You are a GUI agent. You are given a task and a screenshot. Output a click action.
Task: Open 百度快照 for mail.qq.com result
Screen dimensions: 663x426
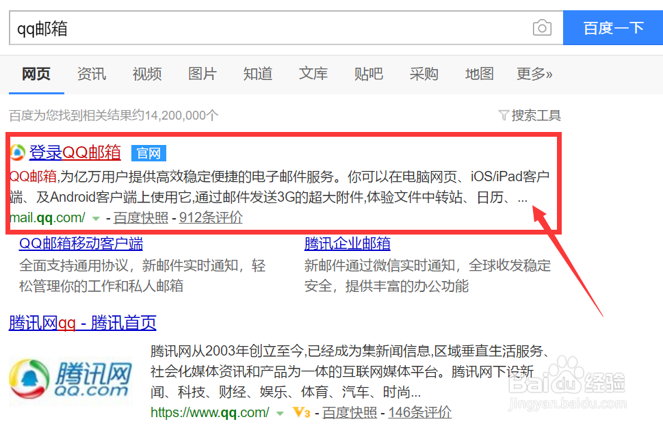pos(141,217)
